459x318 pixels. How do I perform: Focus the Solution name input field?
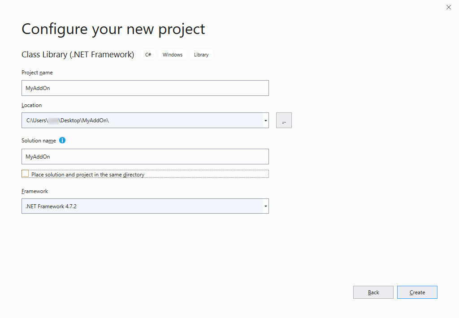click(x=145, y=157)
